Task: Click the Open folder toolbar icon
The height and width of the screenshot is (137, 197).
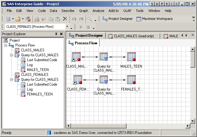Action: 18,19
